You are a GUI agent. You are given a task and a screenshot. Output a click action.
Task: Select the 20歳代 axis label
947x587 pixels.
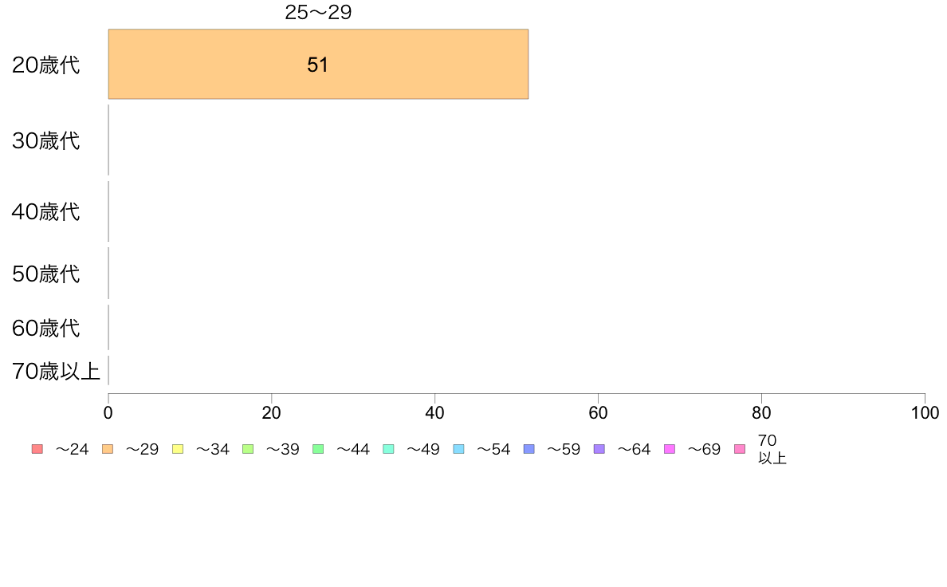pos(46,65)
